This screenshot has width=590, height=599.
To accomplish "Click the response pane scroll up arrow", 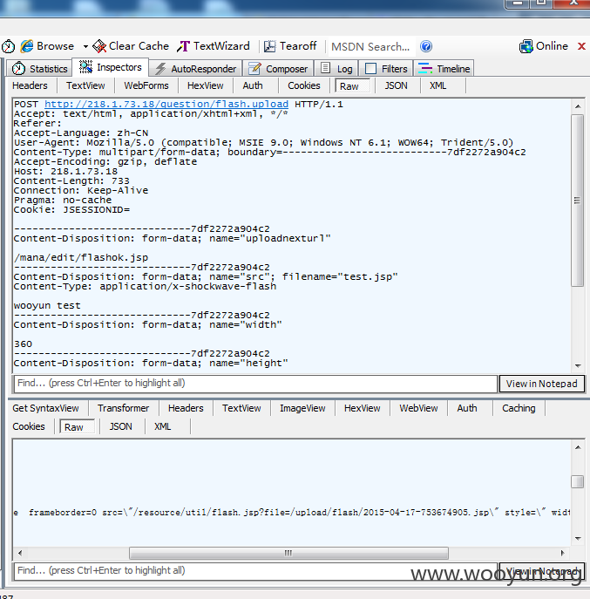I will (578, 447).
